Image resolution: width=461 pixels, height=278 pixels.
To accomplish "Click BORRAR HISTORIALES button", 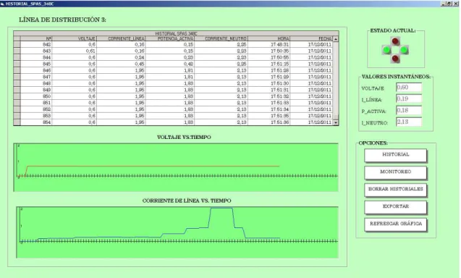I will 395,190.
